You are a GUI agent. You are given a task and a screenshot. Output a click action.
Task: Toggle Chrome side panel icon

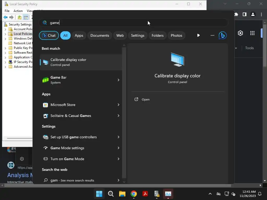coord(245,15)
